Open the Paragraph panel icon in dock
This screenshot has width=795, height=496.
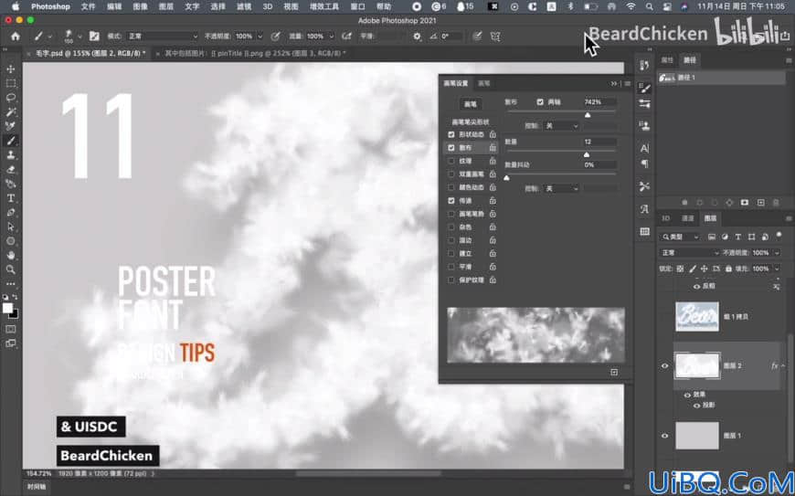(644, 164)
